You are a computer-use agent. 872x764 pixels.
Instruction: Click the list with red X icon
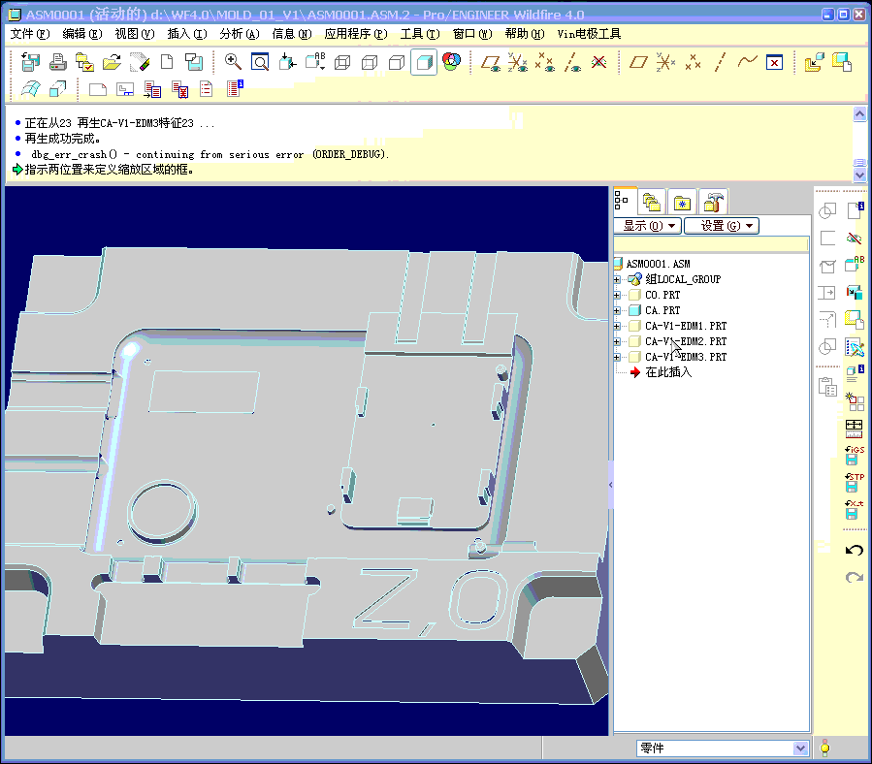coord(179,89)
